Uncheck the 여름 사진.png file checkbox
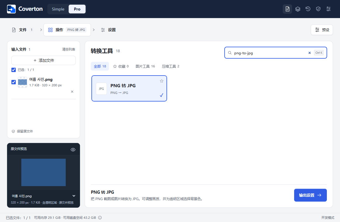Screen dimensions: 340x222 point(13,82)
